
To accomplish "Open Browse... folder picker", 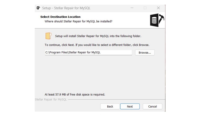I will click(x=145, y=53).
